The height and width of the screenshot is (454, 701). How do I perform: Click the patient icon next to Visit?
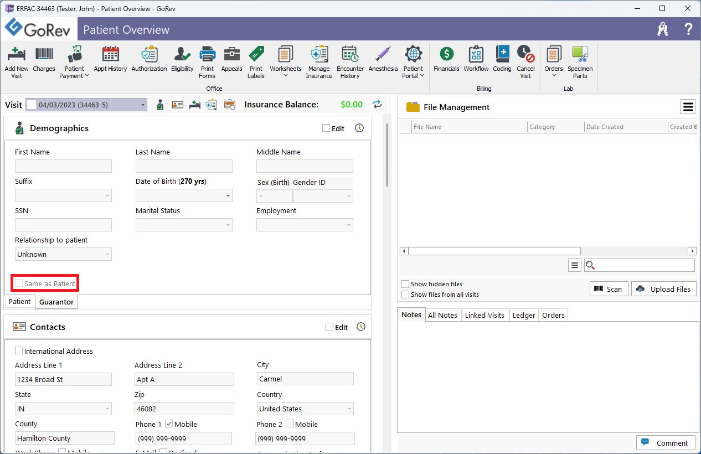pos(160,105)
